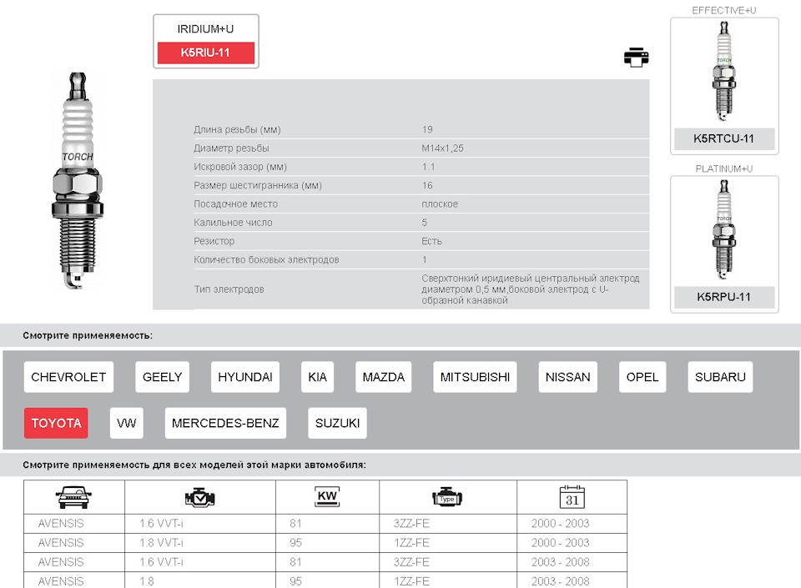Select the HYUNDAI brand

point(245,377)
